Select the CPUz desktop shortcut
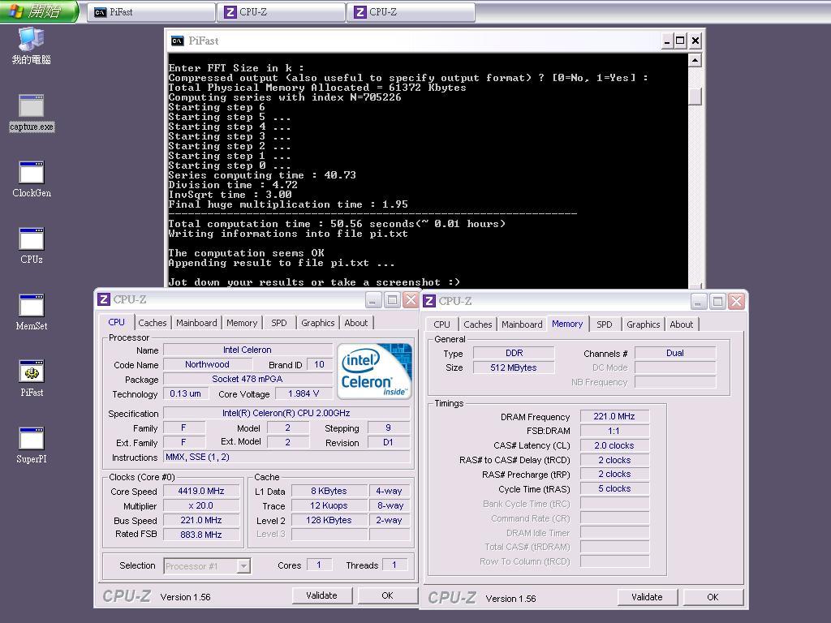Image resolution: width=831 pixels, height=623 pixels. 32,246
